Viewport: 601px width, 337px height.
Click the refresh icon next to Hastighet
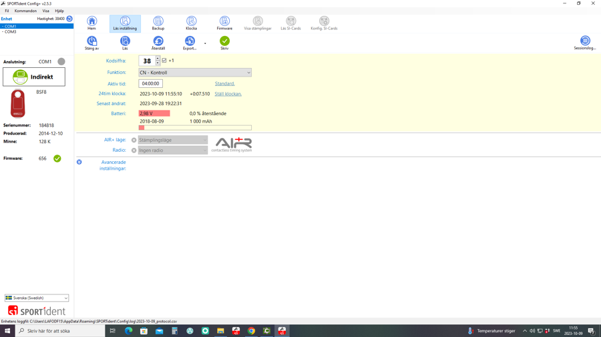tap(69, 19)
